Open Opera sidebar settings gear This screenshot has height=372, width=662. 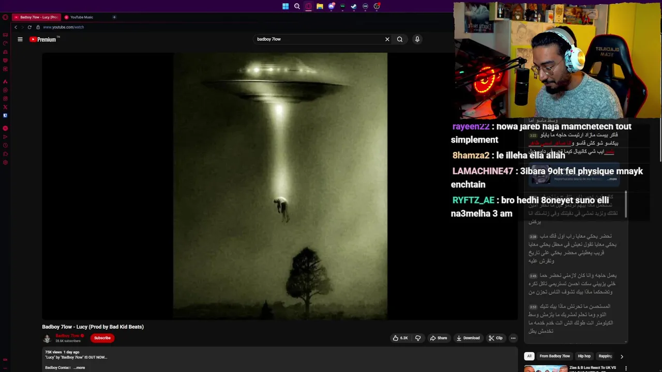[5, 163]
